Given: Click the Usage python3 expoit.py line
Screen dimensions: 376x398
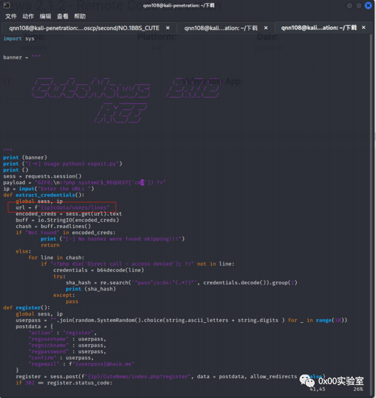Looking at the screenshot, I should point(63,164).
